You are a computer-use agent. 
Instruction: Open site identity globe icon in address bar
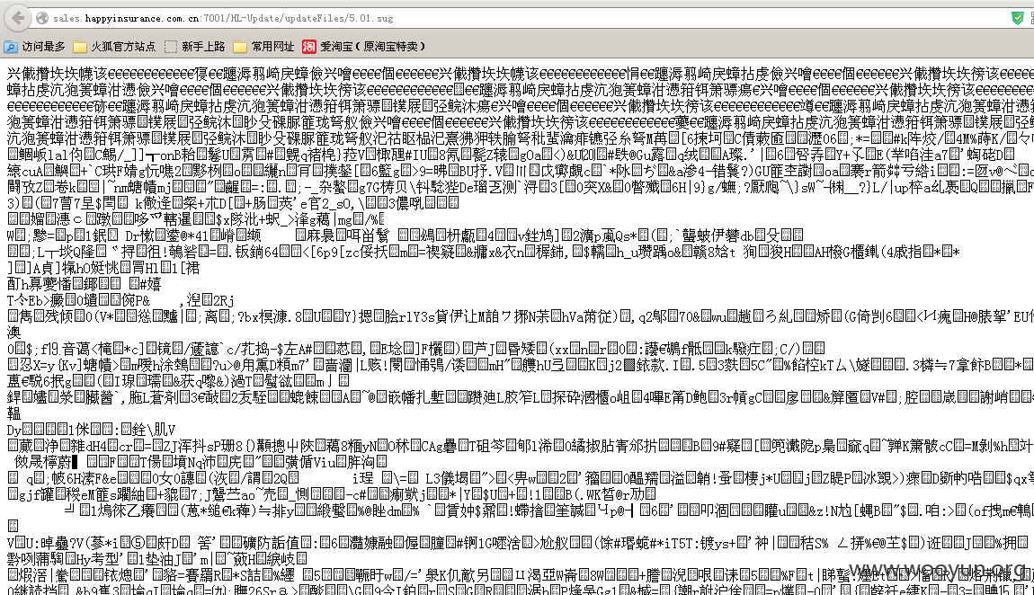42,19
